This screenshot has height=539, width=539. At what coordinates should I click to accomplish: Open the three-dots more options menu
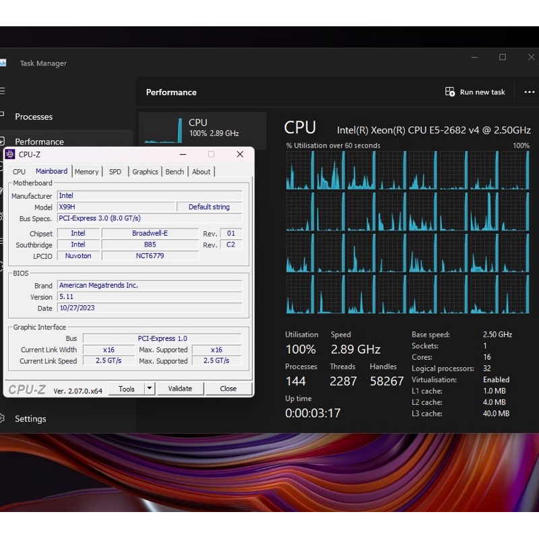tap(529, 92)
